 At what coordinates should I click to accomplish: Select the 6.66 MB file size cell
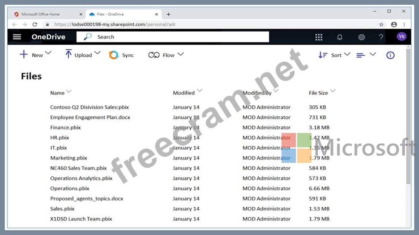click(319, 188)
